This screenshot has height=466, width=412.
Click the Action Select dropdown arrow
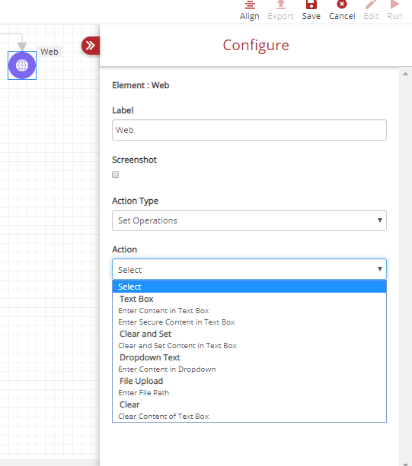coord(379,269)
